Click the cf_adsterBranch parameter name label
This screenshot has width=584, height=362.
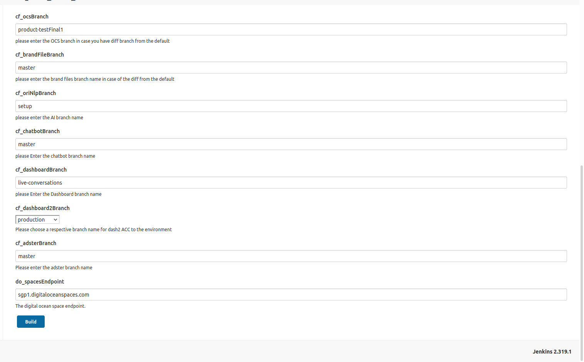coord(36,243)
